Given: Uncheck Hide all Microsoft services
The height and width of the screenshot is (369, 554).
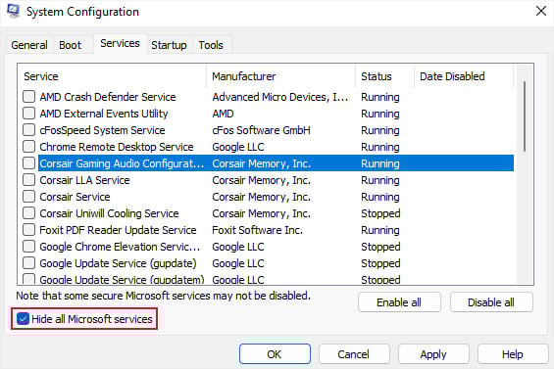Looking at the screenshot, I should pos(23,319).
